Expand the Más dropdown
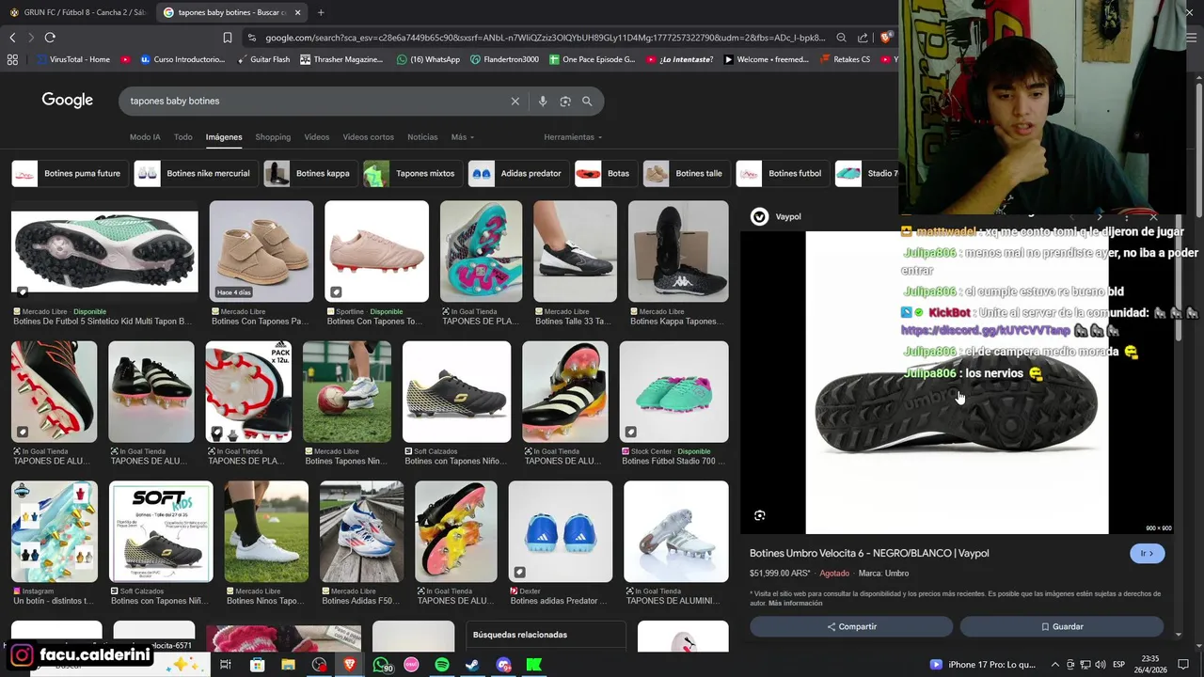Viewport: 1204px width, 677px height. (x=462, y=137)
